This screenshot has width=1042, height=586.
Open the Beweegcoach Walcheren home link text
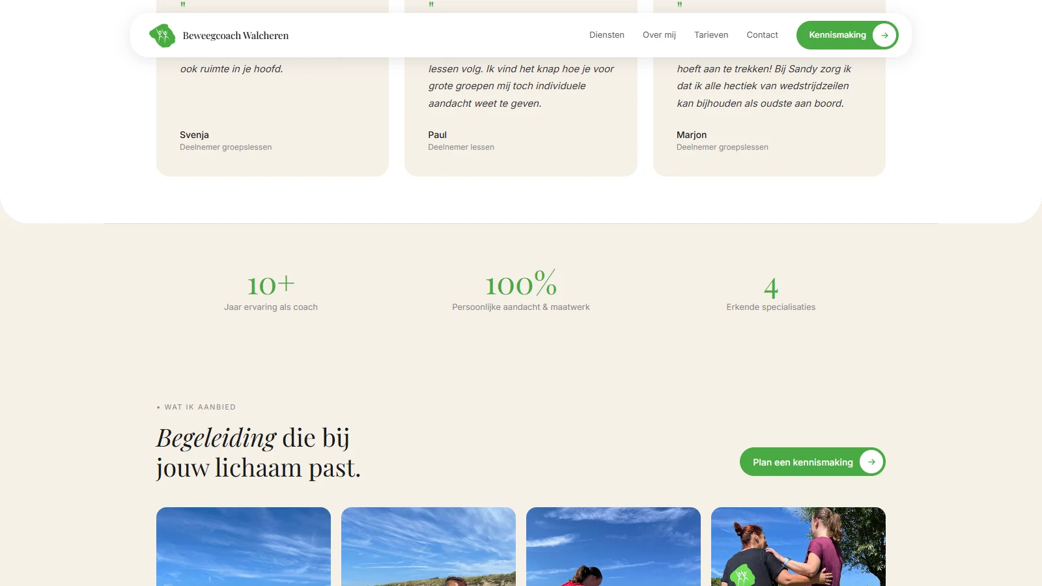pos(235,35)
